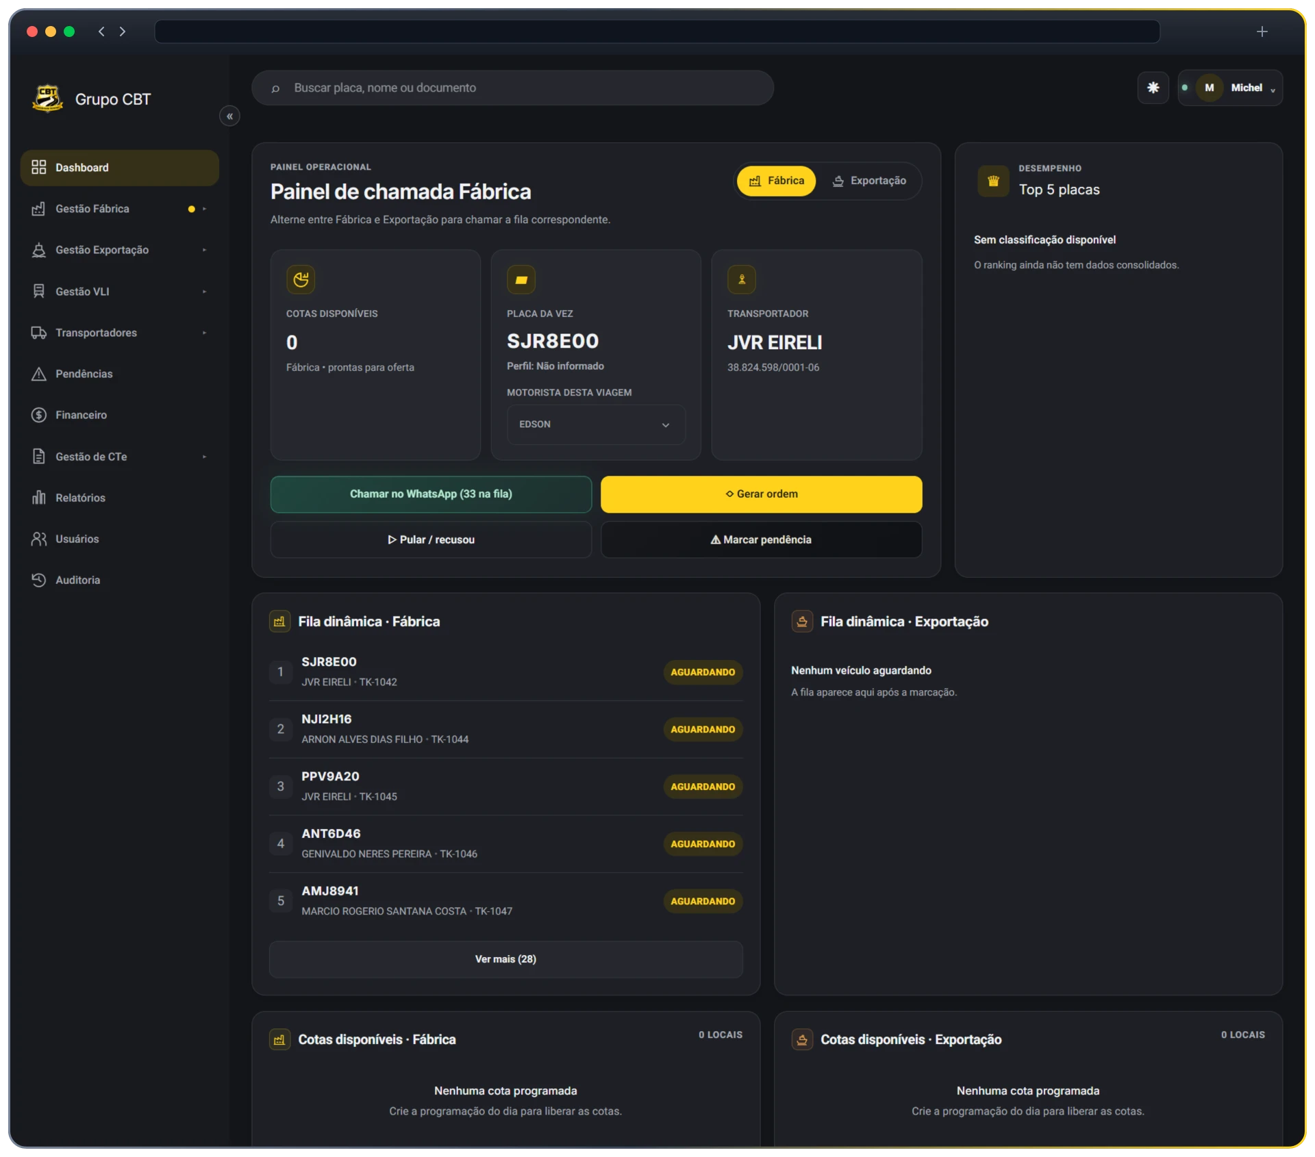Click the Auditoria history icon
The height and width of the screenshot is (1157, 1315).
click(38, 580)
